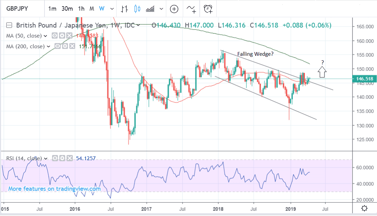The height and width of the screenshot is (216, 377).
Task: Hide the MA (50, close) indicator
Action: click(55, 36)
